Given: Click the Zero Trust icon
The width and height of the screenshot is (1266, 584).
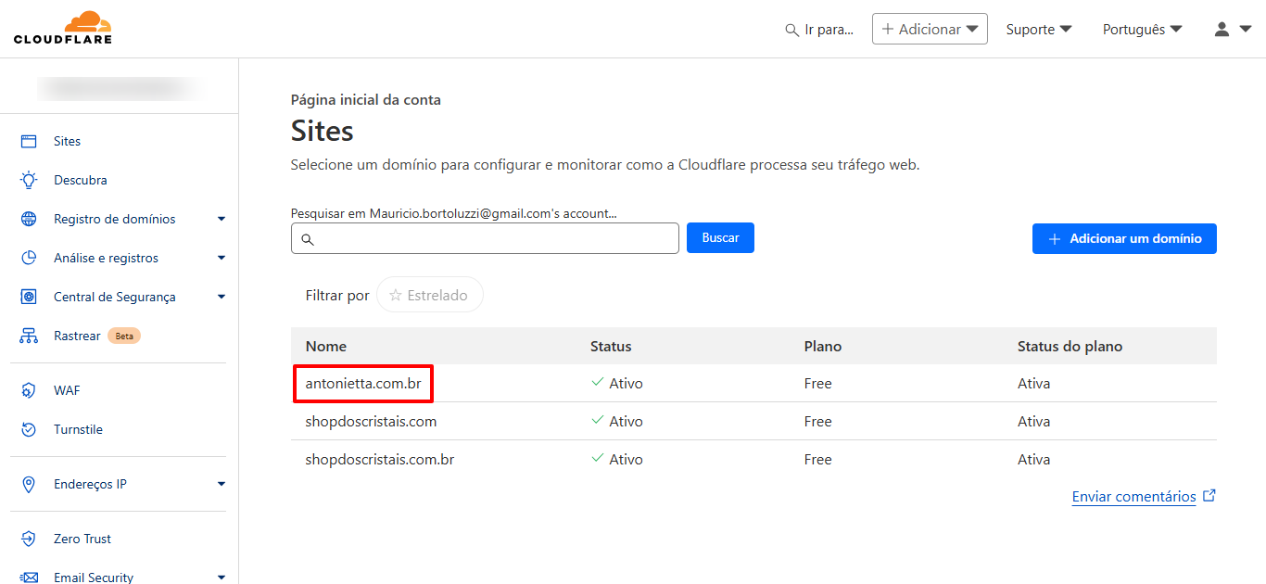Looking at the screenshot, I should tap(29, 539).
